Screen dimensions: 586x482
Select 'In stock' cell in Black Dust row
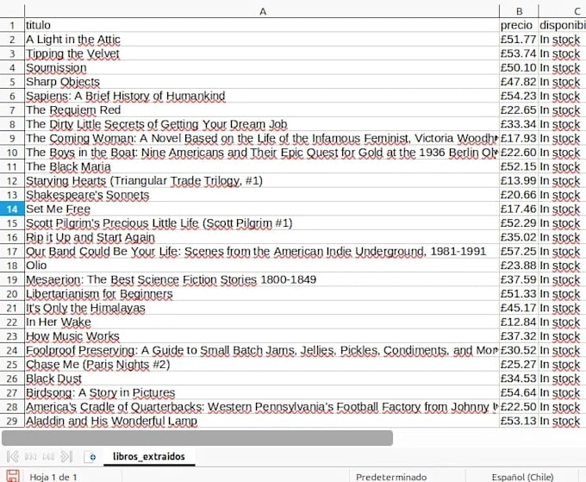coord(563,379)
